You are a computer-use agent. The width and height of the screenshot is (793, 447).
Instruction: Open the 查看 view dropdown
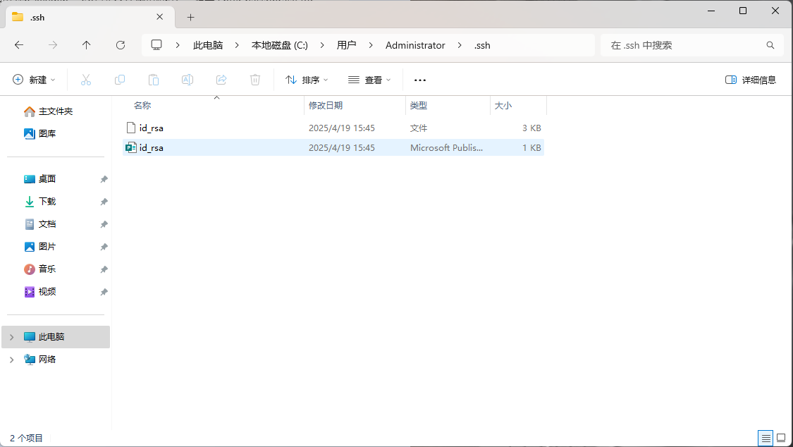[x=369, y=80]
